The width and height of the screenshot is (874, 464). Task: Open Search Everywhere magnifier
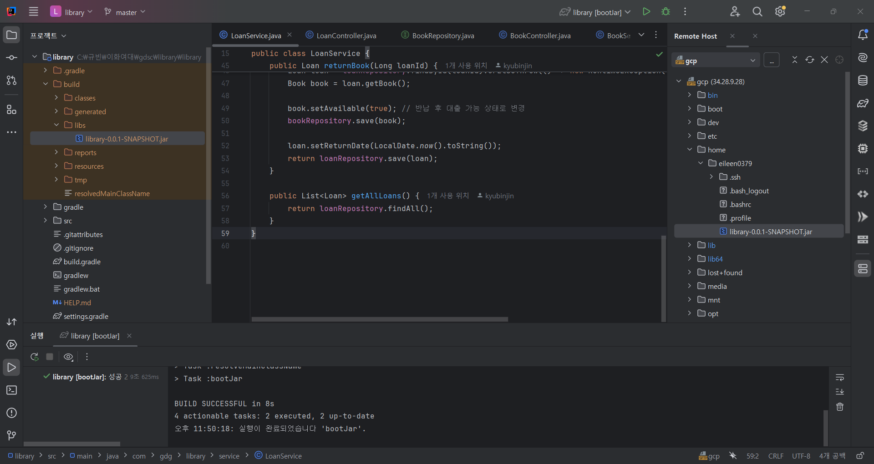(757, 12)
